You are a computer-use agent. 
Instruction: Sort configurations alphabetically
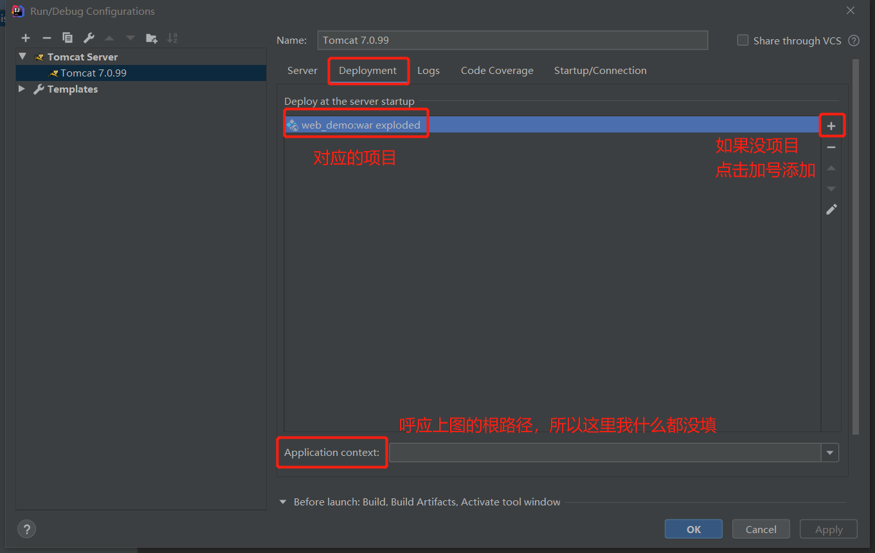pos(172,38)
